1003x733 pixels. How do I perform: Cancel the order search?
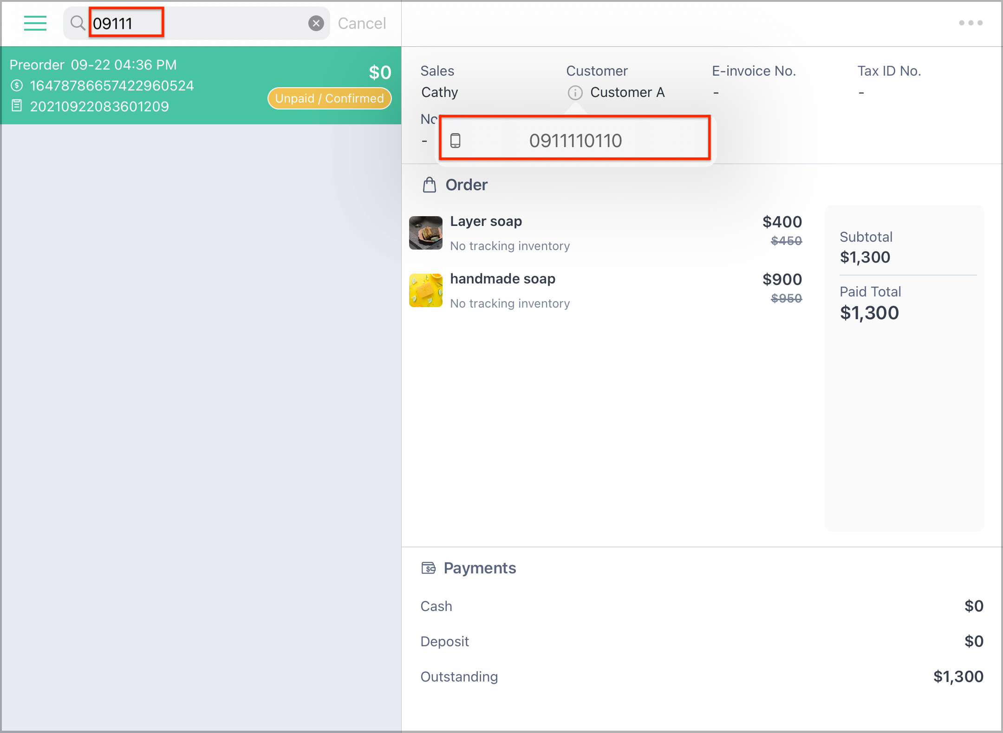click(x=362, y=23)
